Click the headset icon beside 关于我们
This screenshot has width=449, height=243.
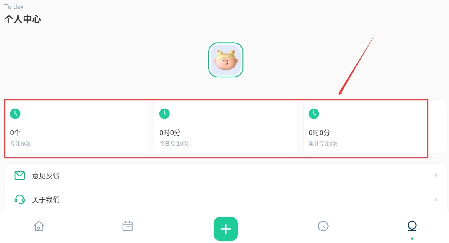coord(20,200)
